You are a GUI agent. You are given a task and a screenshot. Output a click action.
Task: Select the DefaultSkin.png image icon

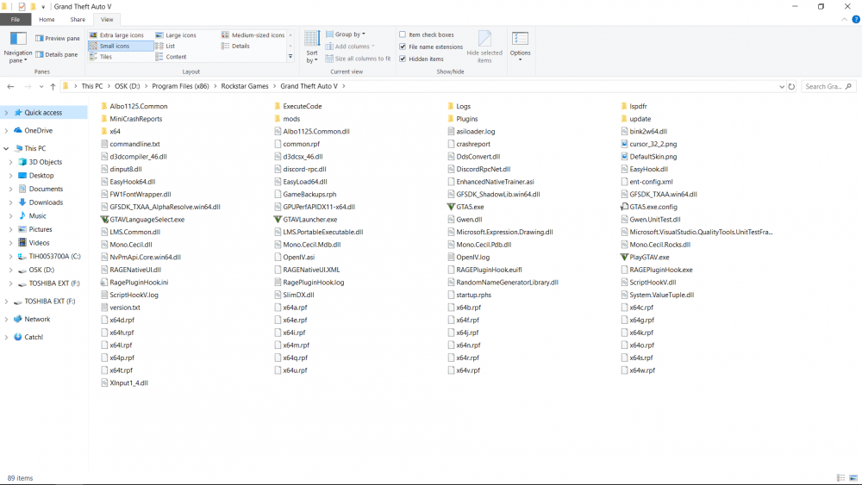coord(624,157)
